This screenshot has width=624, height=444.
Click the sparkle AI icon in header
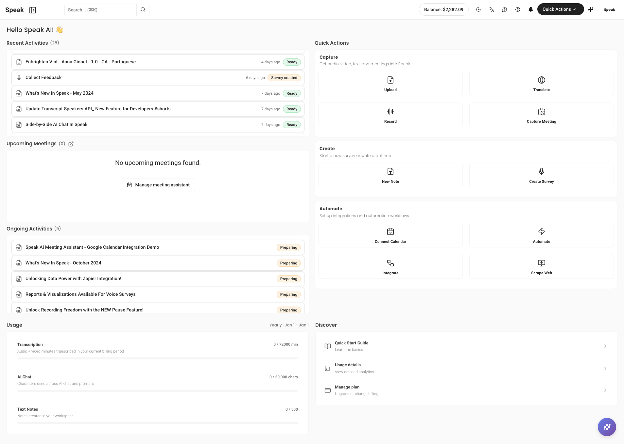coord(591,9)
